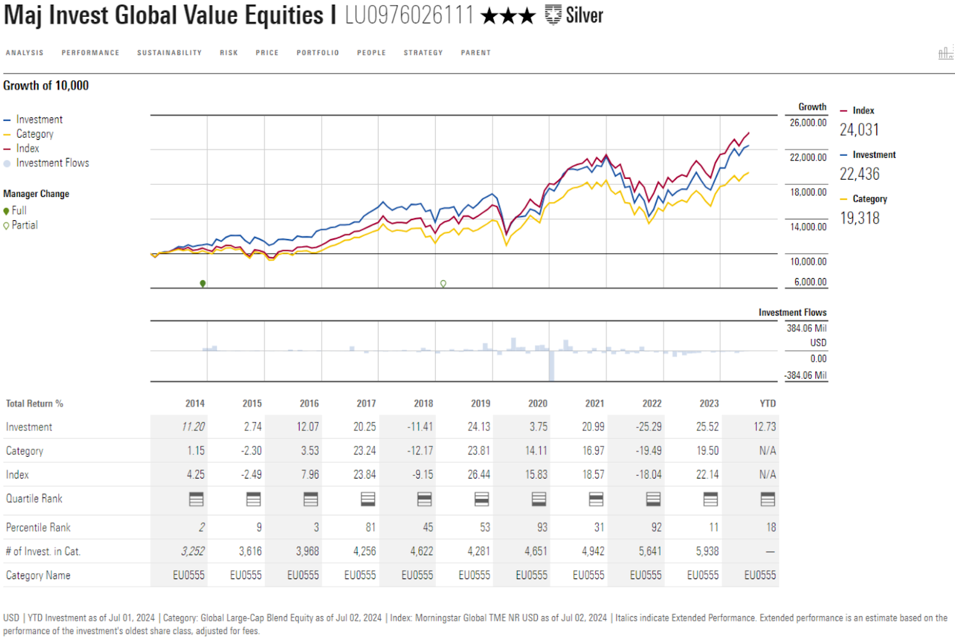
Task: Click the 2020 quartile rank icon
Action: pyautogui.click(x=539, y=499)
